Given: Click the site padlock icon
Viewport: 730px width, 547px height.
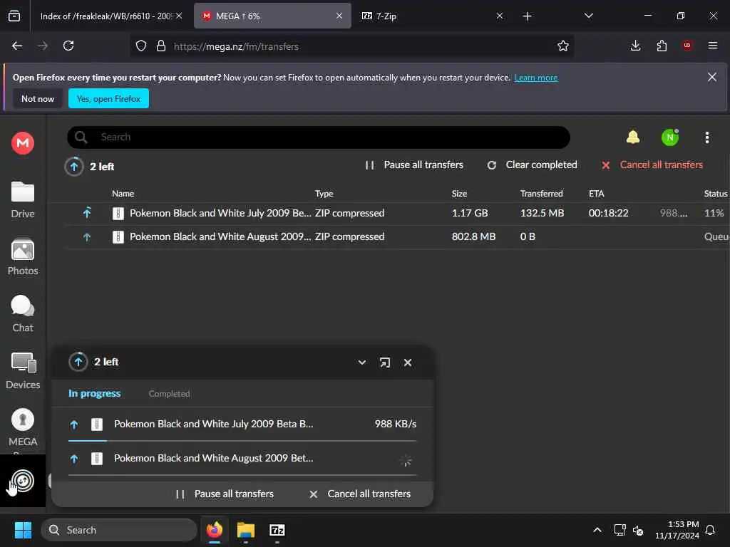Looking at the screenshot, I should coord(161,46).
